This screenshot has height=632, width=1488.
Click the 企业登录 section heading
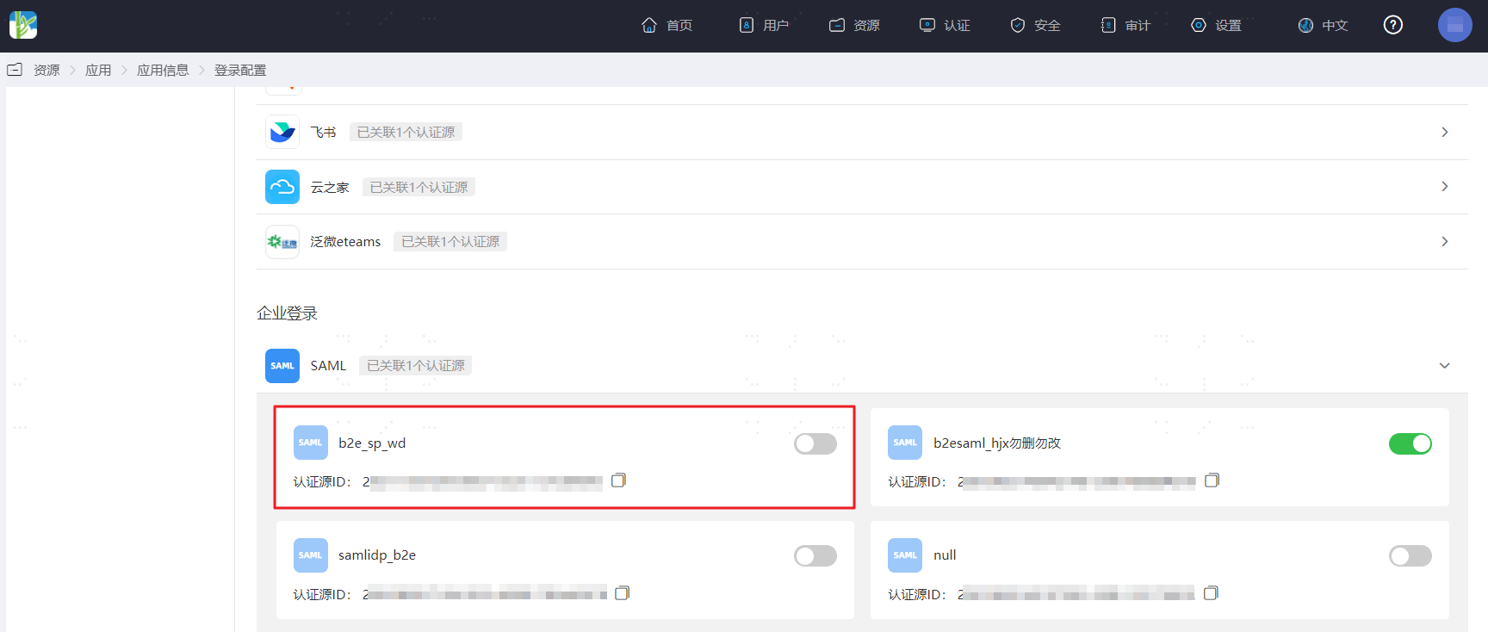coord(287,313)
